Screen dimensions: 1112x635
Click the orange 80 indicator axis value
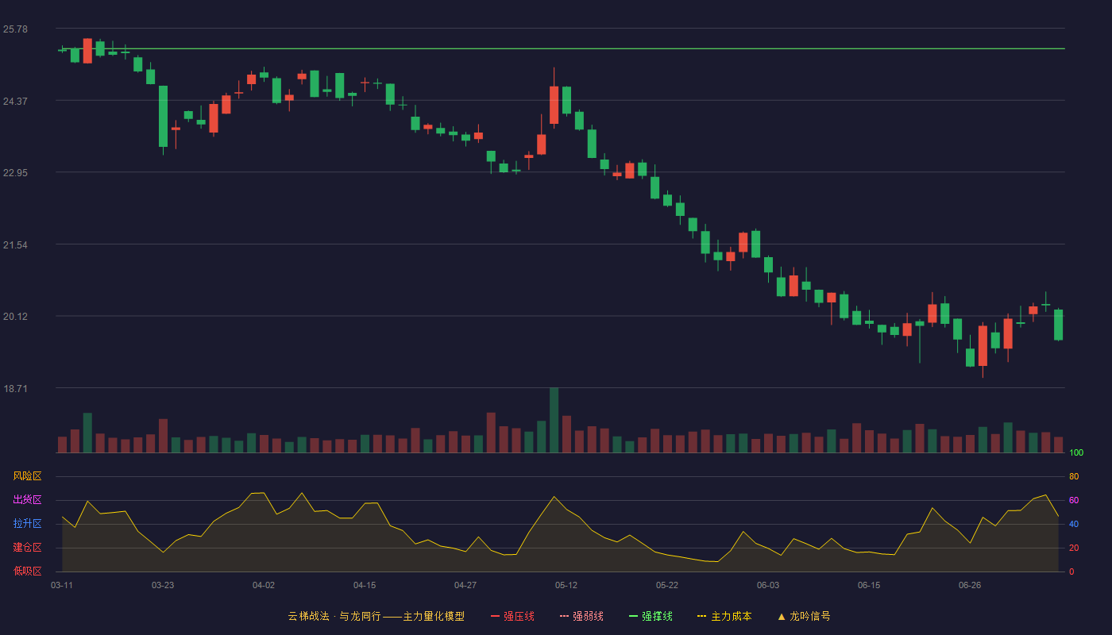tap(1074, 476)
